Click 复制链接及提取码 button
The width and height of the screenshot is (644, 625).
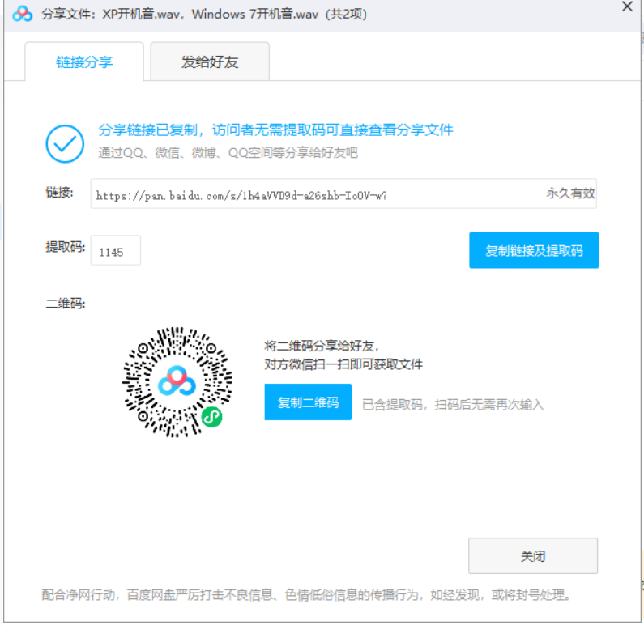coord(534,250)
